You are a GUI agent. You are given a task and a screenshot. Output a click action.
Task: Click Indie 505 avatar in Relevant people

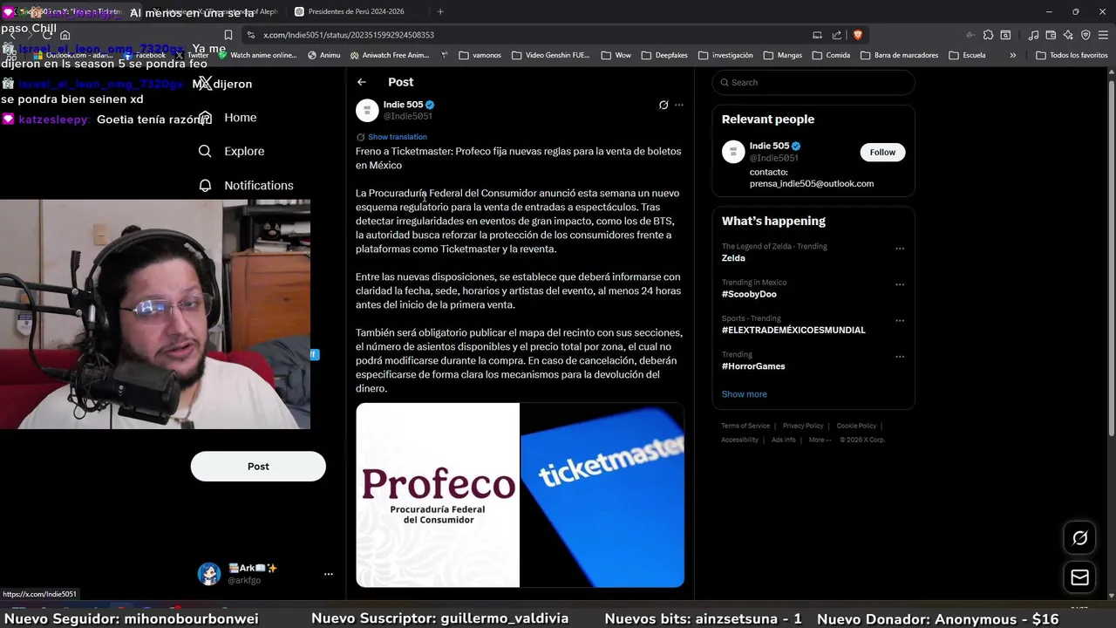point(733,152)
